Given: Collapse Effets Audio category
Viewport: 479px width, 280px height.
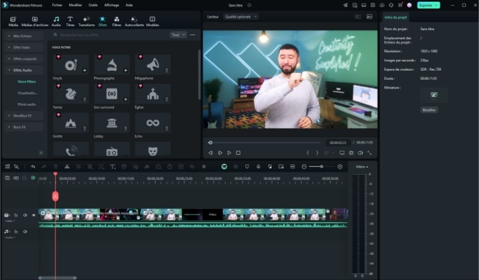Looking at the screenshot, I should 24,70.
